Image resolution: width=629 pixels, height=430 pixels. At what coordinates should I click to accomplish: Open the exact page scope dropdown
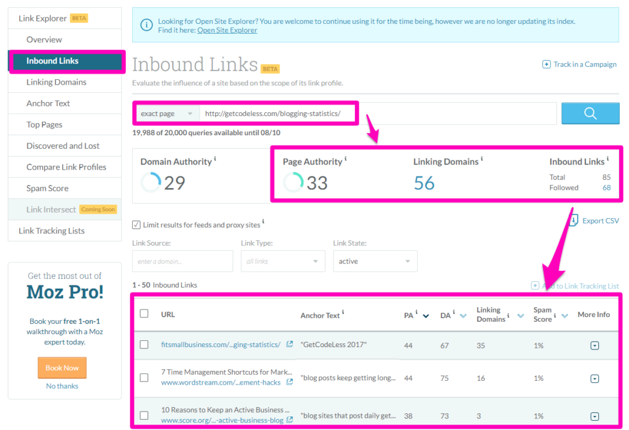click(x=167, y=114)
